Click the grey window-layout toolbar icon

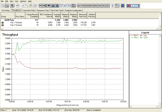(117, 6)
